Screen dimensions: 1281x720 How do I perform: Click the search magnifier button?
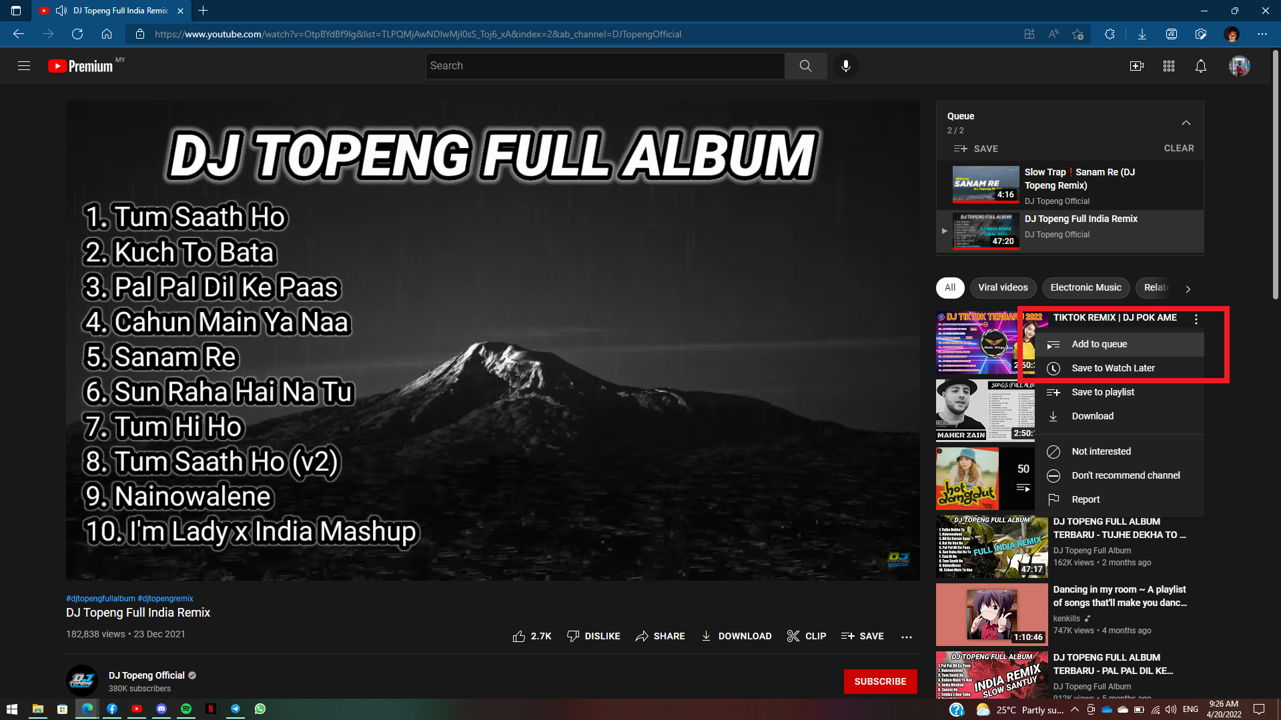click(x=806, y=66)
